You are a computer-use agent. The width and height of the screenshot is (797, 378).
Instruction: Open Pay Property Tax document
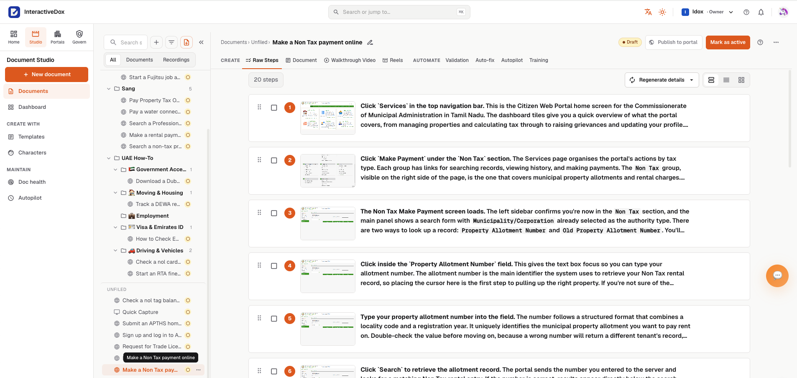point(154,100)
